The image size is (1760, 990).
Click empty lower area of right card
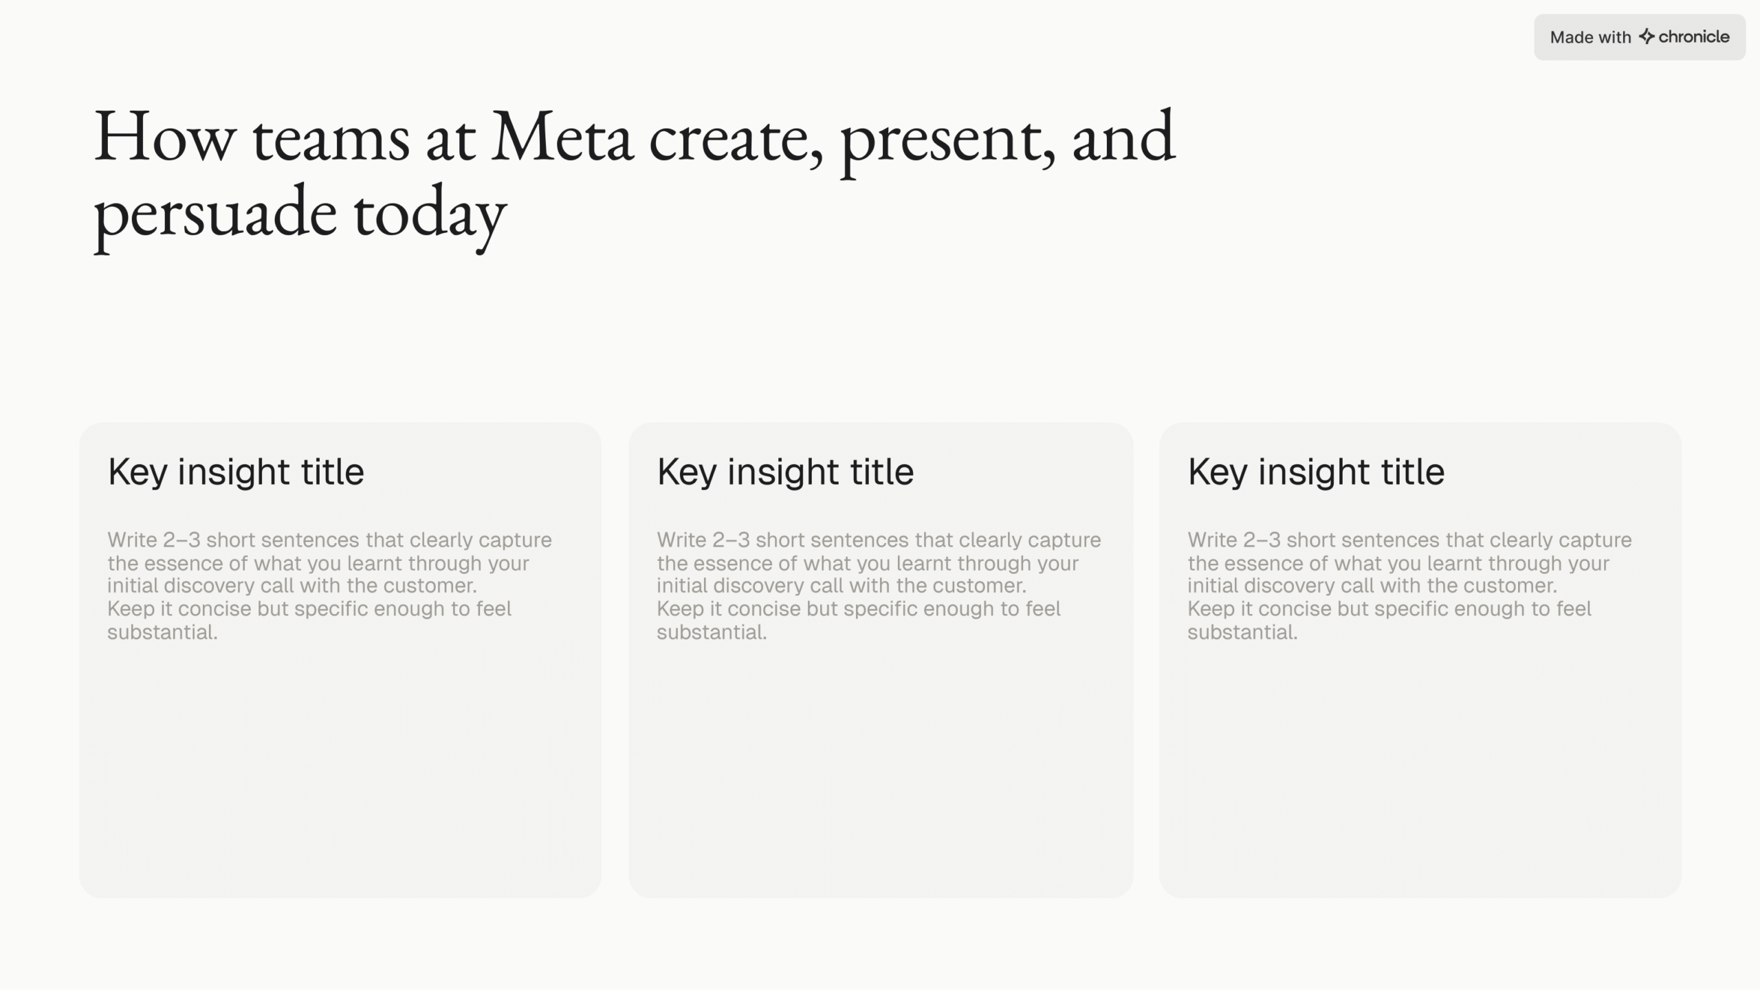click(1420, 777)
